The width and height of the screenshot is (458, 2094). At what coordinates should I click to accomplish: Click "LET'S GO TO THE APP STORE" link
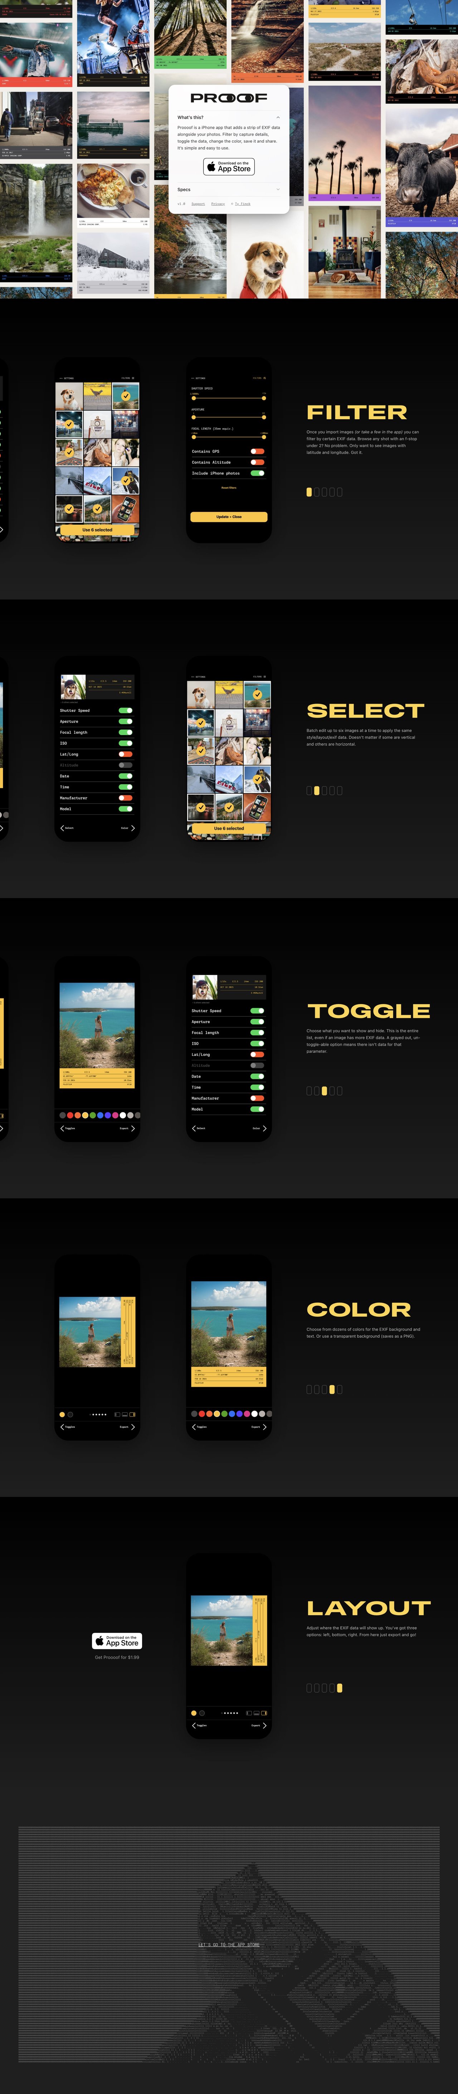[x=229, y=1945]
